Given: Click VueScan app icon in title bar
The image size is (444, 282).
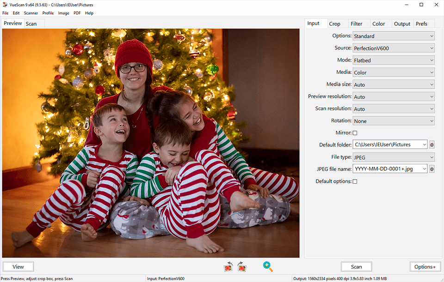Looking at the screenshot, I should (5, 5).
